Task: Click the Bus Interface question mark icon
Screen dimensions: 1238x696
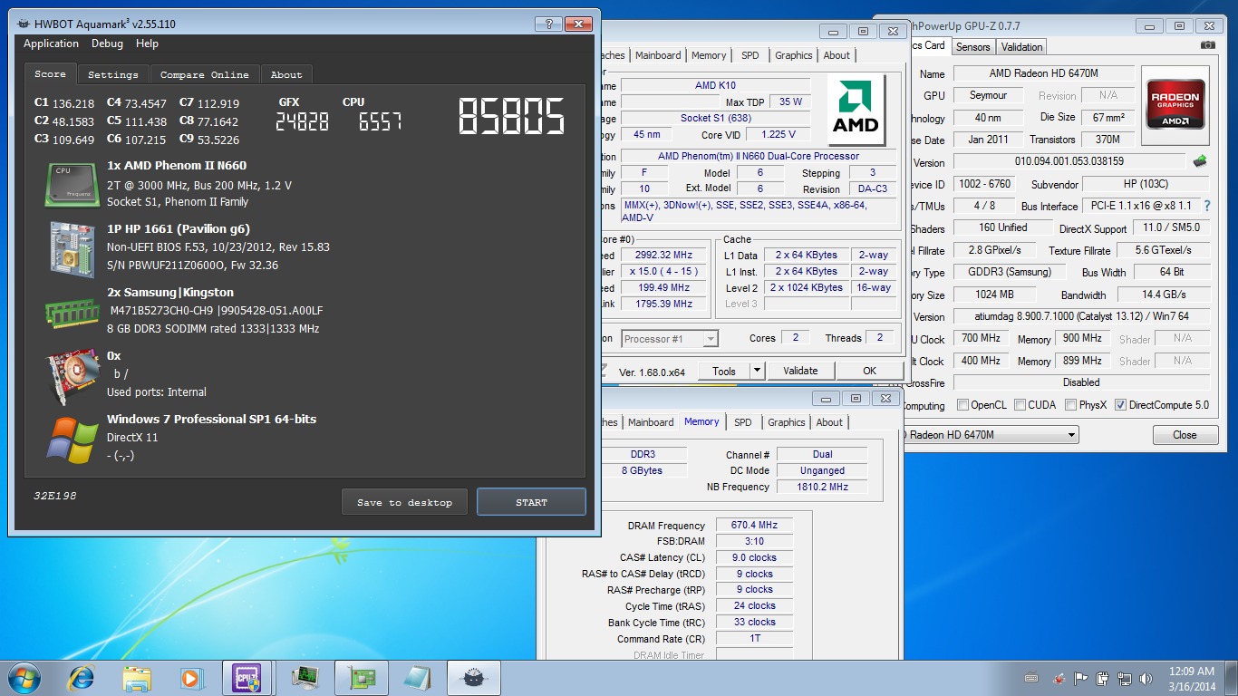Action: pos(1207,206)
